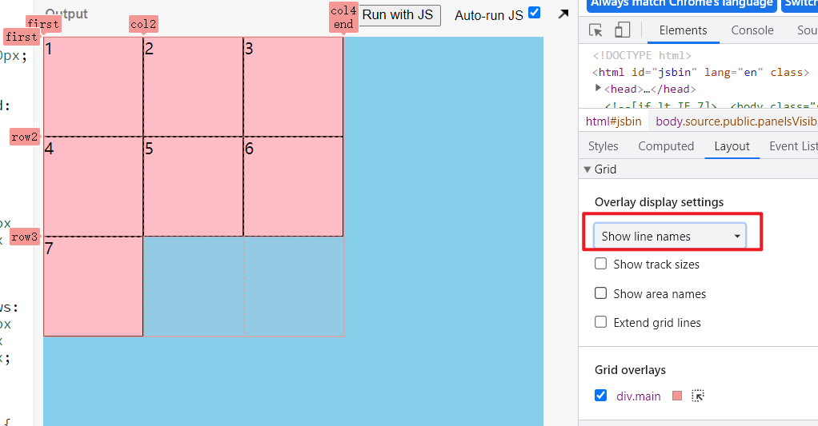The width and height of the screenshot is (818, 426).
Task: Enable the Show track sizes checkbox
Action: coord(601,264)
